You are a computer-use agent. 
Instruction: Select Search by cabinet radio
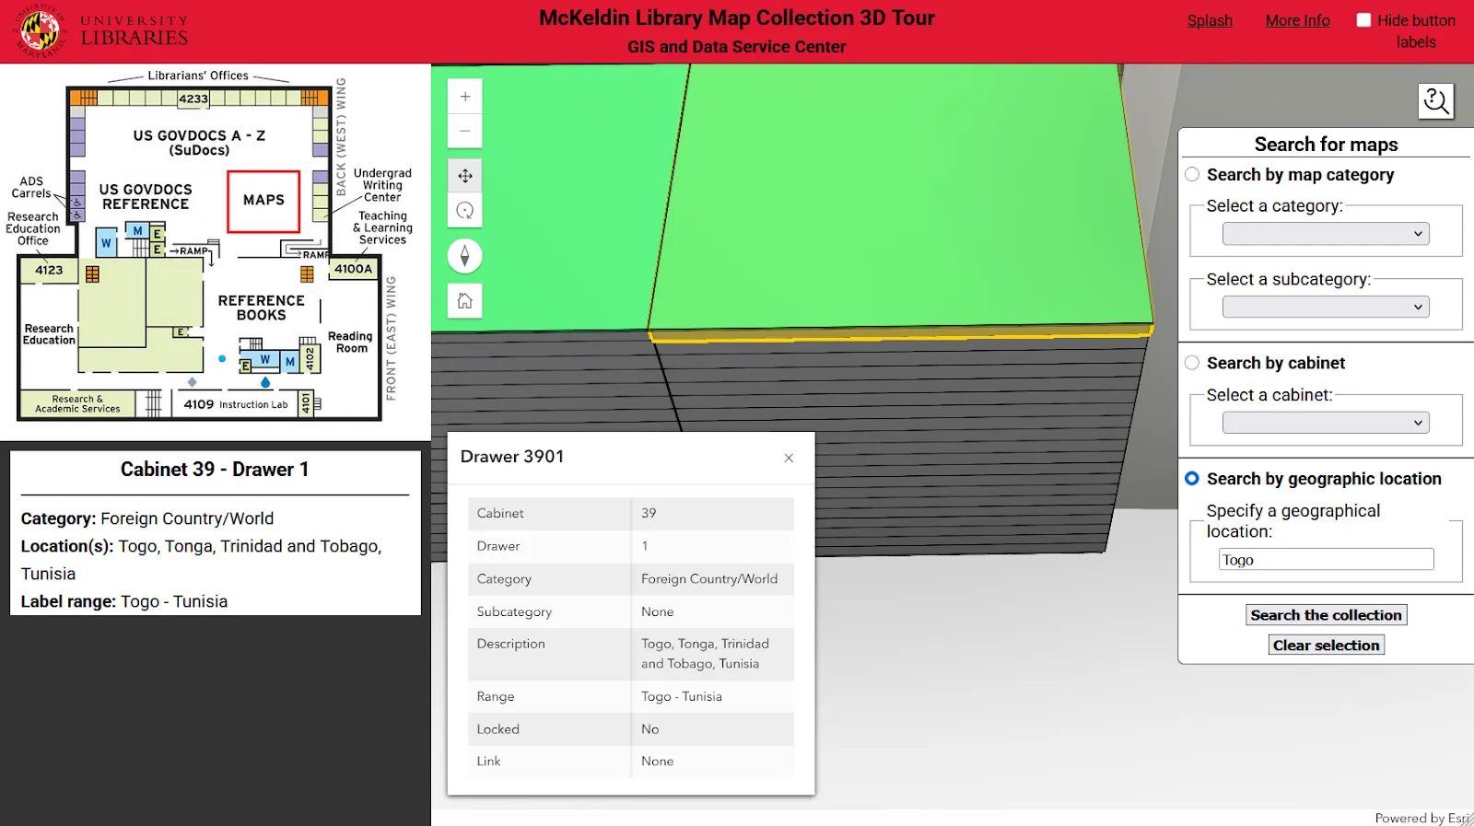(x=1192, y=363)
